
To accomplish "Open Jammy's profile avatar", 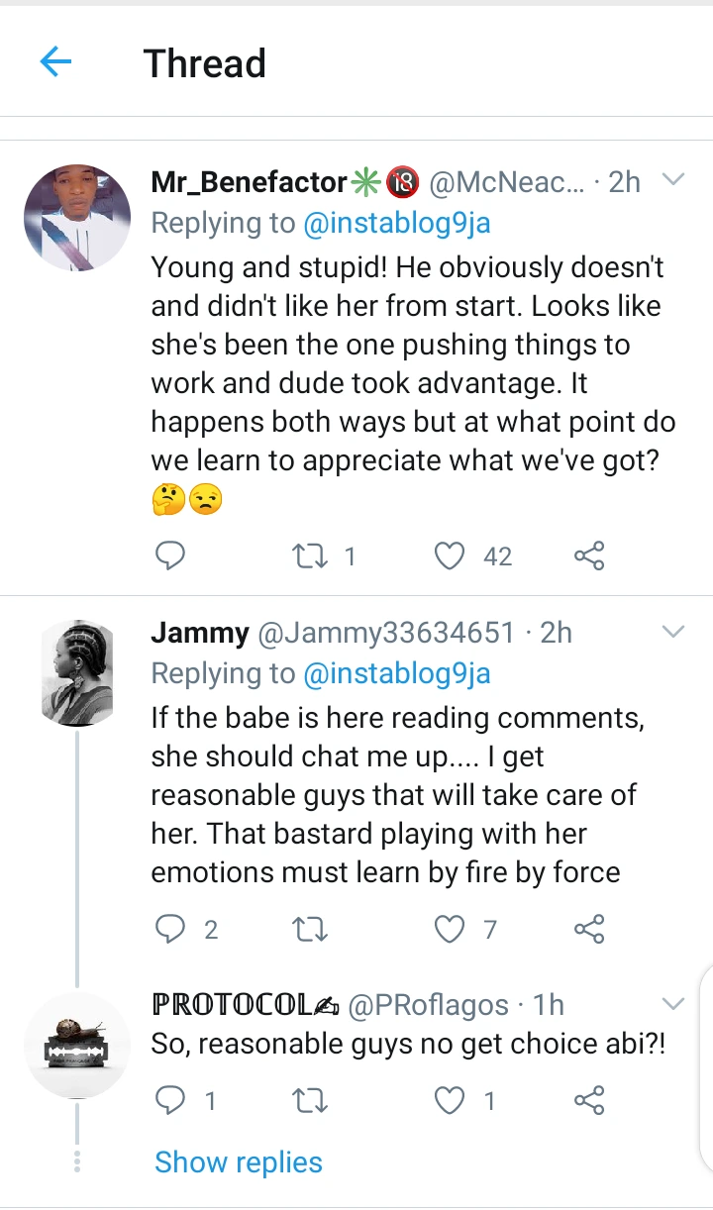I will [77, 671].
